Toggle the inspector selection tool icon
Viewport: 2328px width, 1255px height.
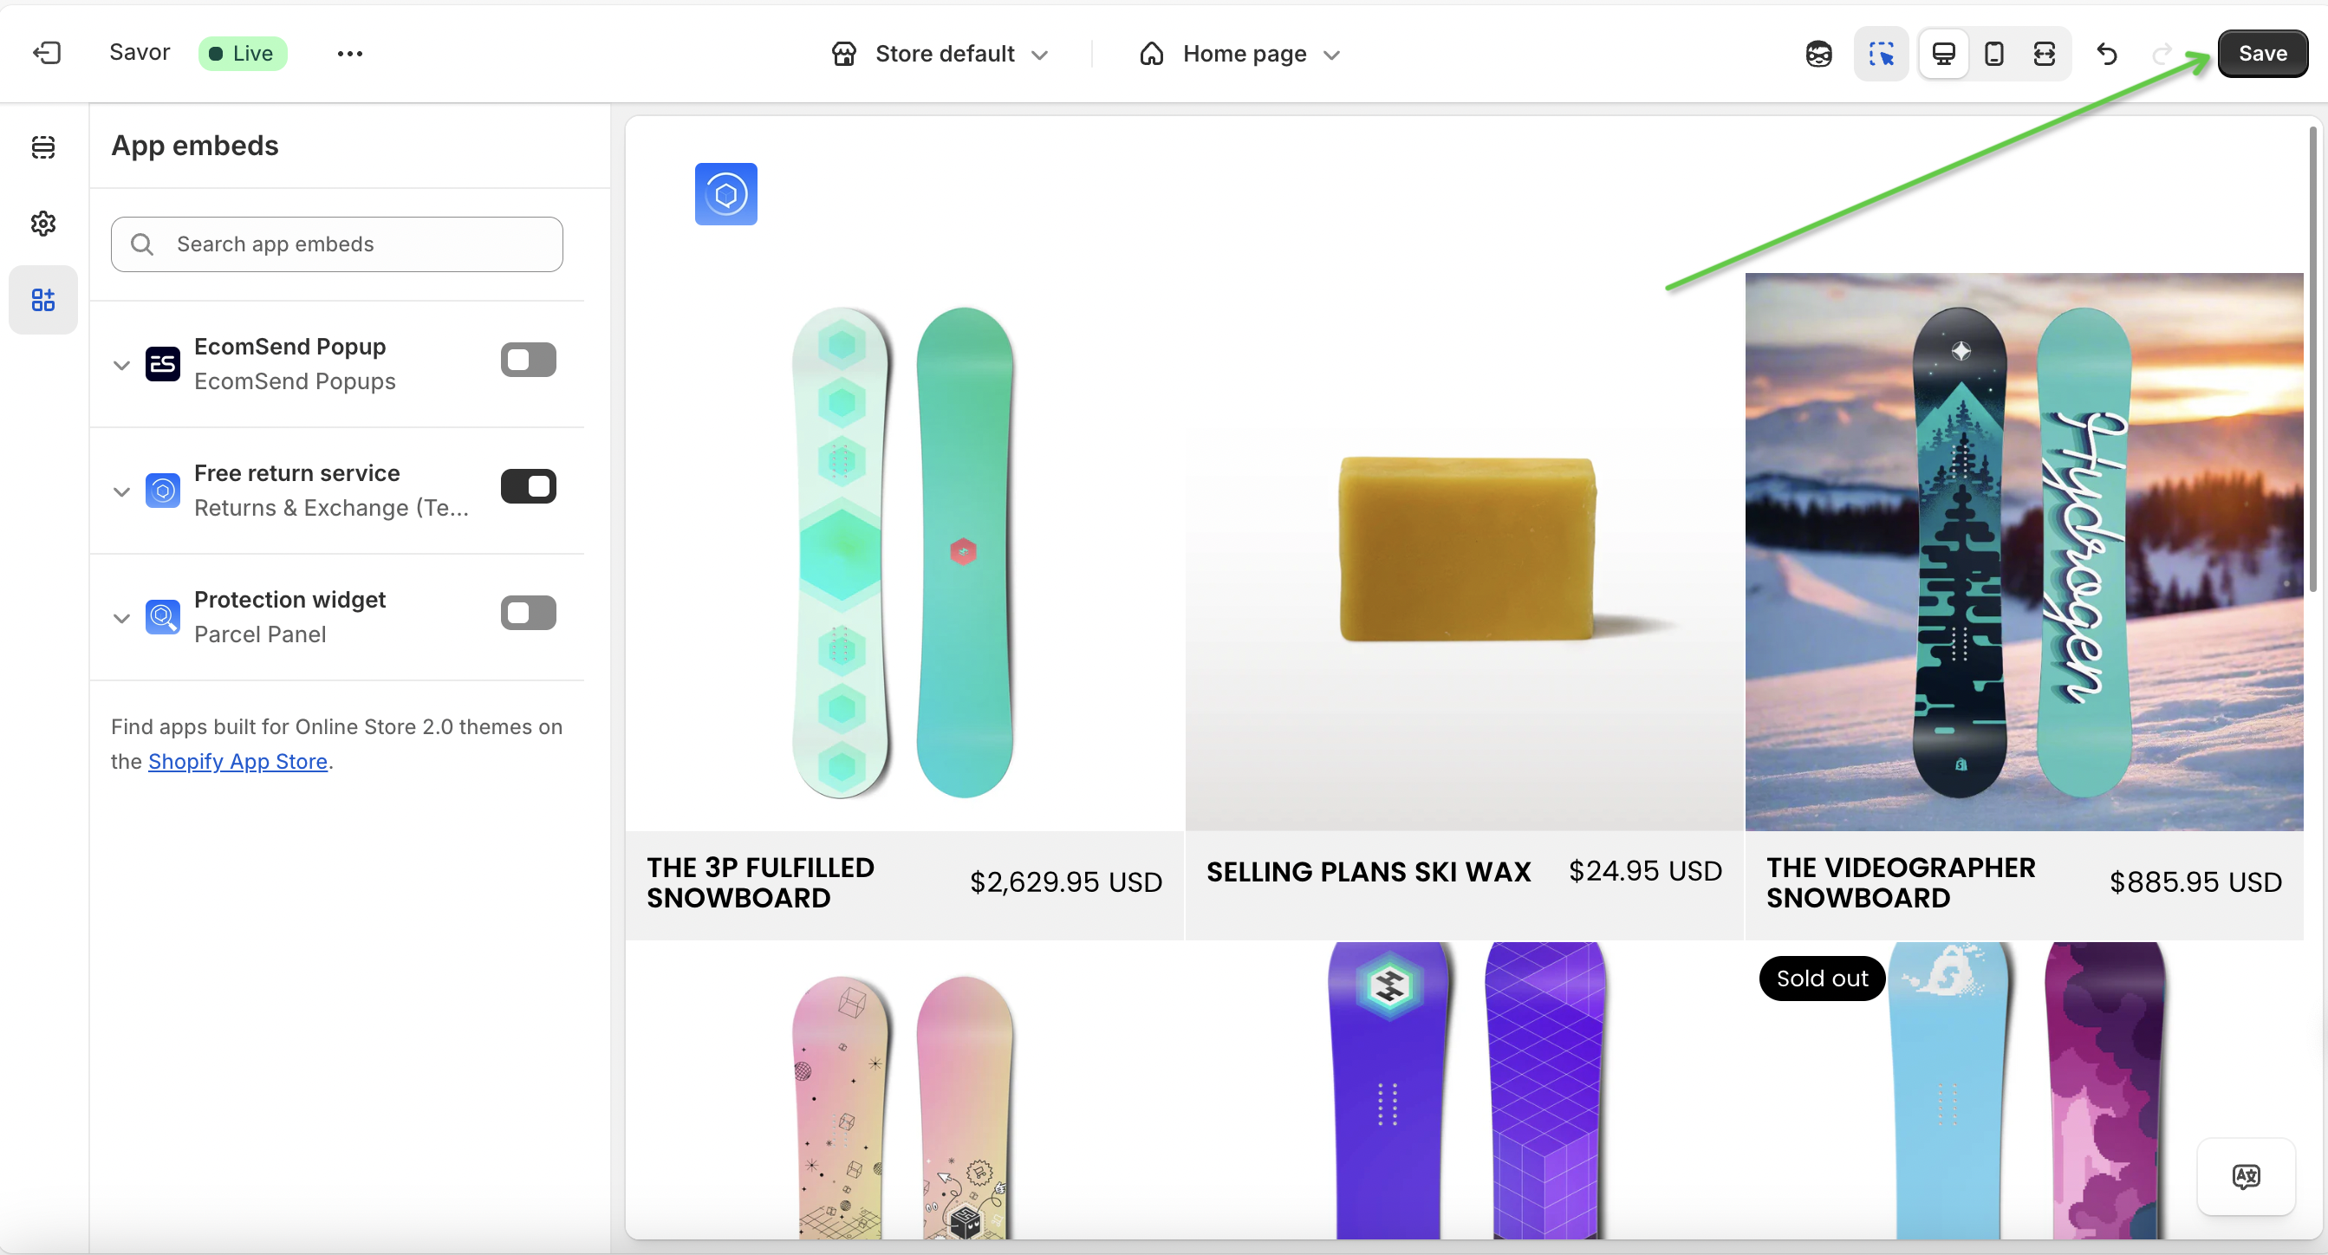pos(1881,54)
